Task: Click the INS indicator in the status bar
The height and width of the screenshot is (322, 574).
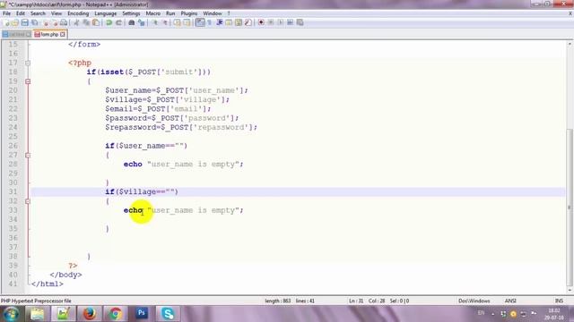Action: 559,301
